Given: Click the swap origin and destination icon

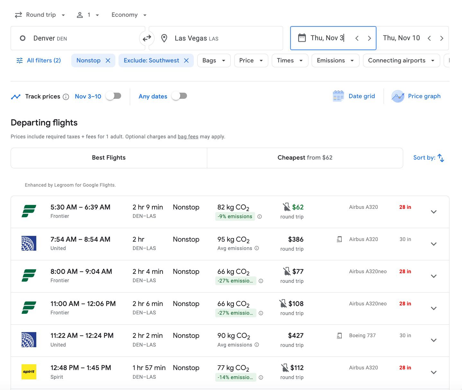Looking at the screenshot, I should (x=147, y=38).
